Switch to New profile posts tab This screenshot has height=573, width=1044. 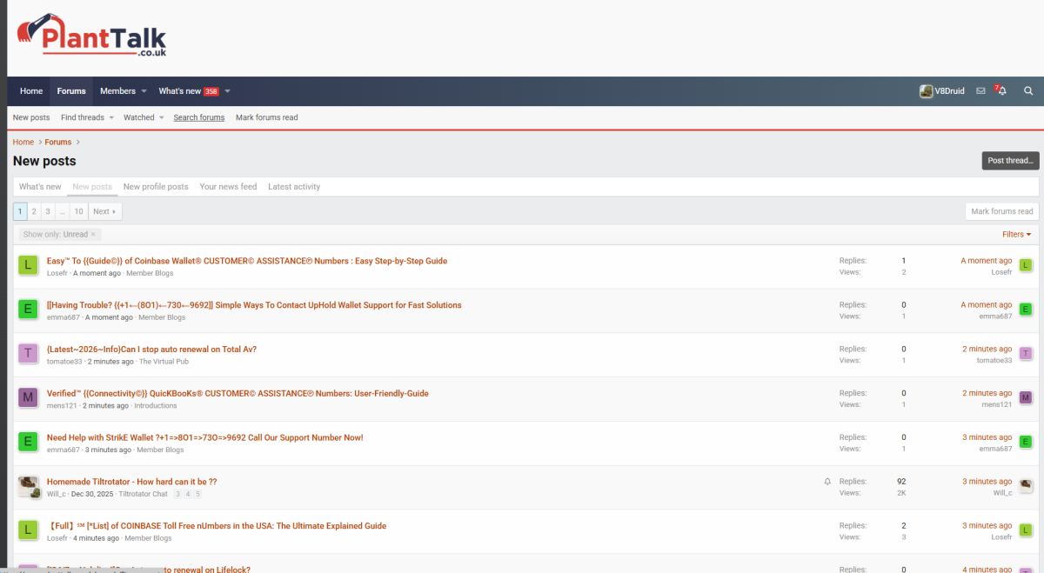pos(156,187)
